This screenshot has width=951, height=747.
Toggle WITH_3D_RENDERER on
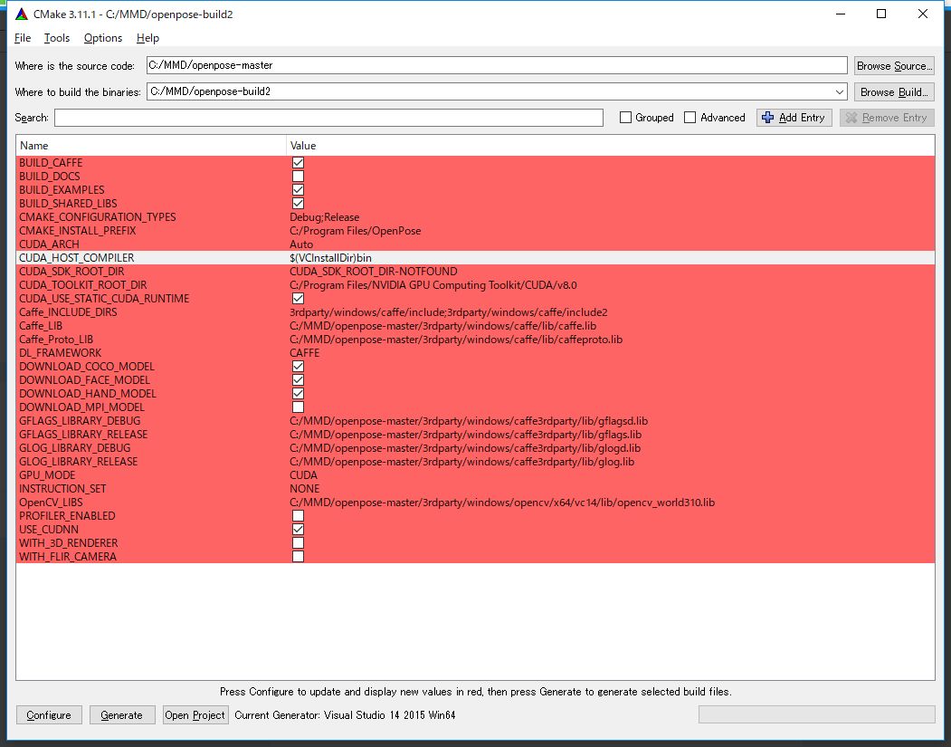coord(298,542)
